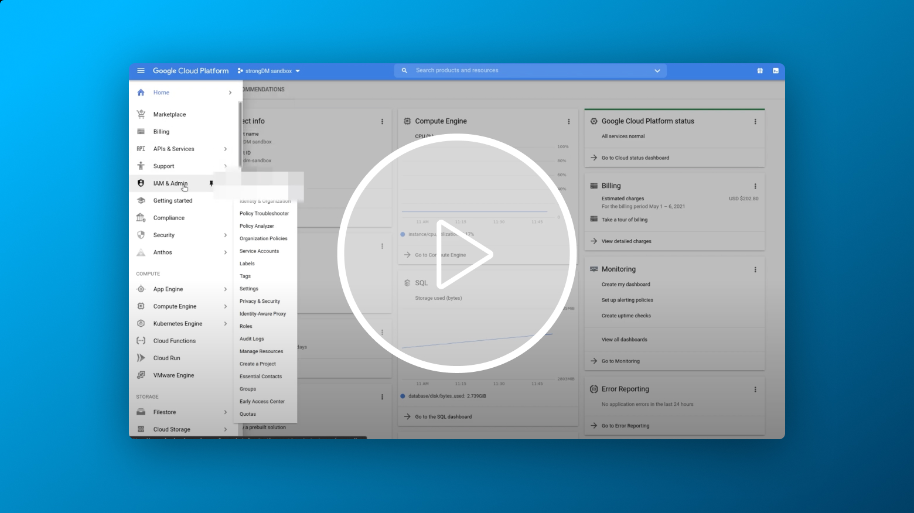The image size is (914, 513).
Task: Open VMware Engine via its icon
Action: click(141, 375)
